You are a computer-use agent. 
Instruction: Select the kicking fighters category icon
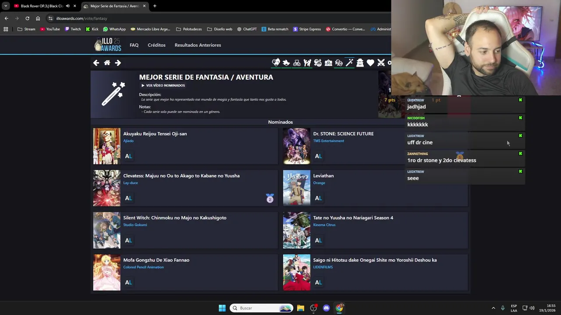click(x=307, y=63)
